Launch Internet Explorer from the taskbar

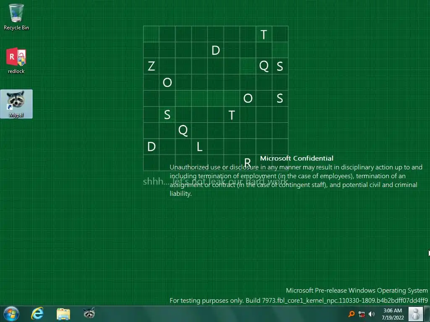click(x=37, y=314)
